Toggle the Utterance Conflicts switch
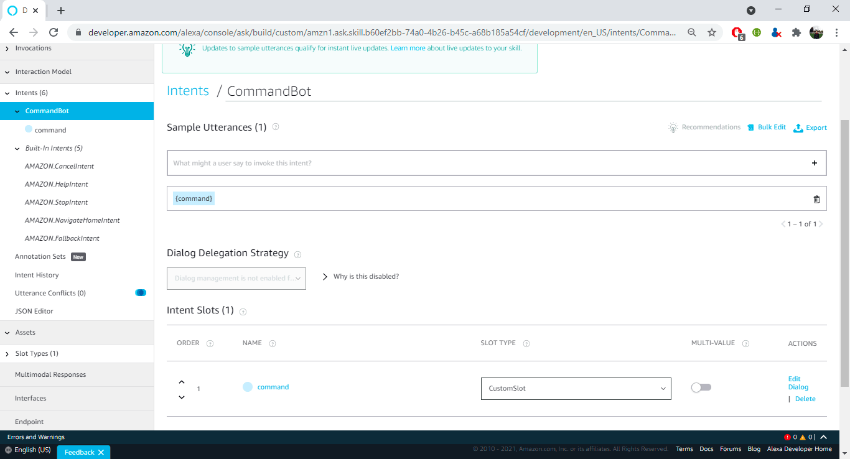The height and width of the screenshot is (459, 850). [141, 293]
